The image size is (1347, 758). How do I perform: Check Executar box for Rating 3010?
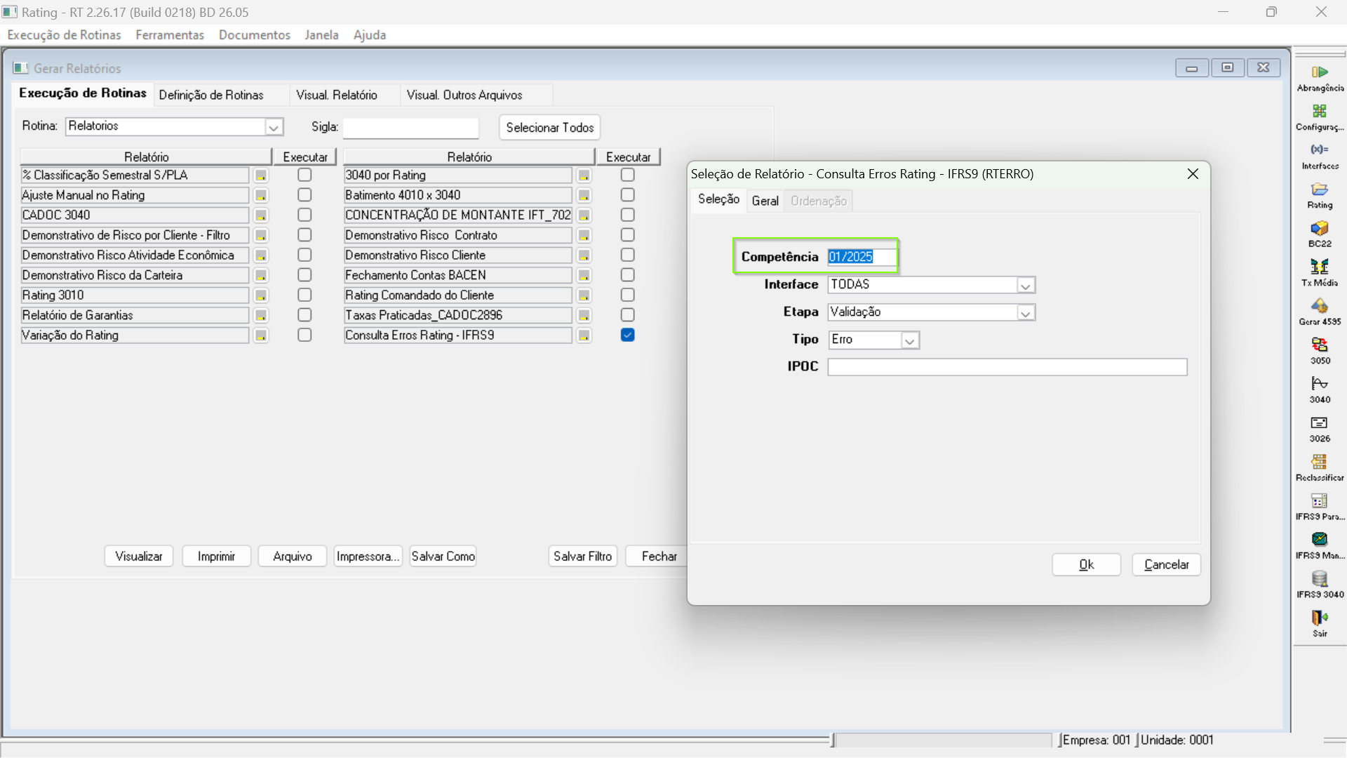(304, 295)
